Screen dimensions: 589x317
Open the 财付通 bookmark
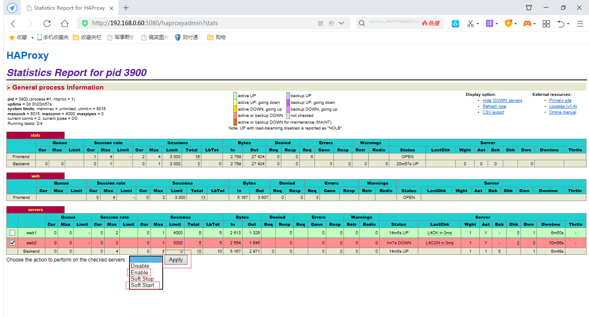pos(187,37)
